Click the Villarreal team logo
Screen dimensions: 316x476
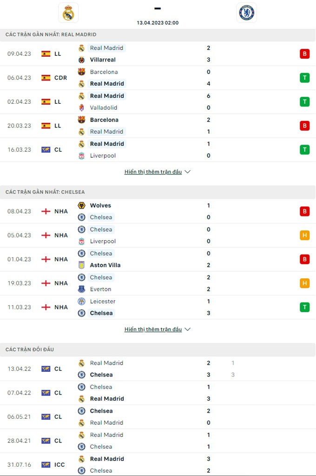pyautogui.click(x=81, y=60)
